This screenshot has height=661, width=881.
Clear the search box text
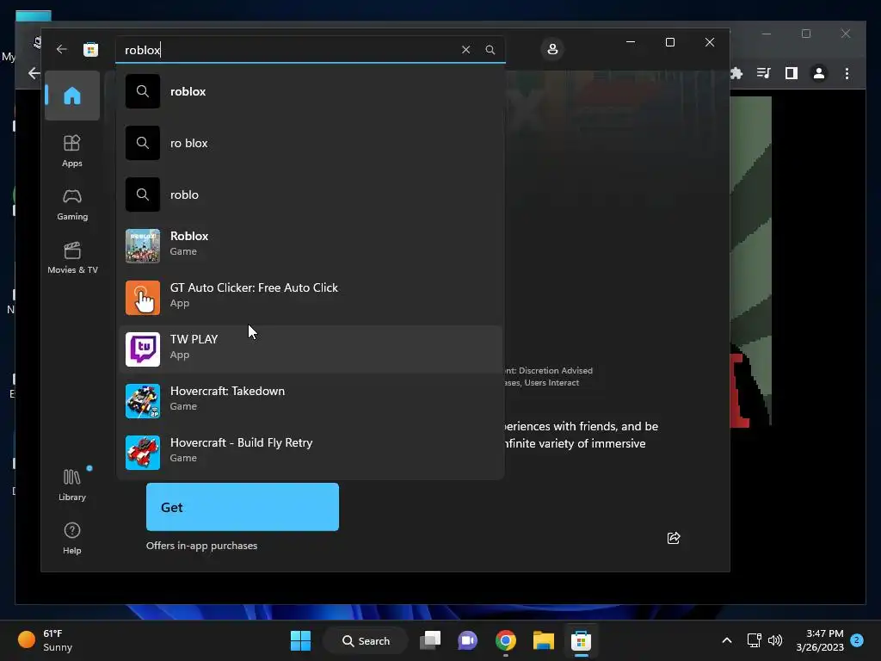(465, 49)
